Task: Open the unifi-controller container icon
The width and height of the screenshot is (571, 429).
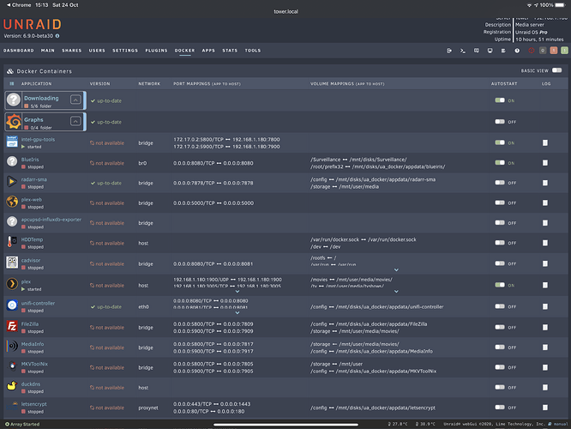Action: coord(12,305)
